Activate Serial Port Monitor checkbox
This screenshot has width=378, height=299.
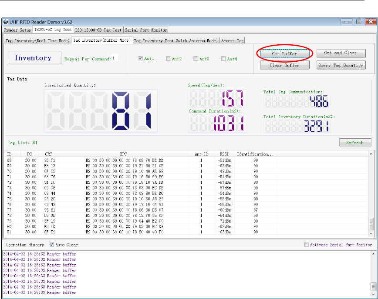pos(307,245)
